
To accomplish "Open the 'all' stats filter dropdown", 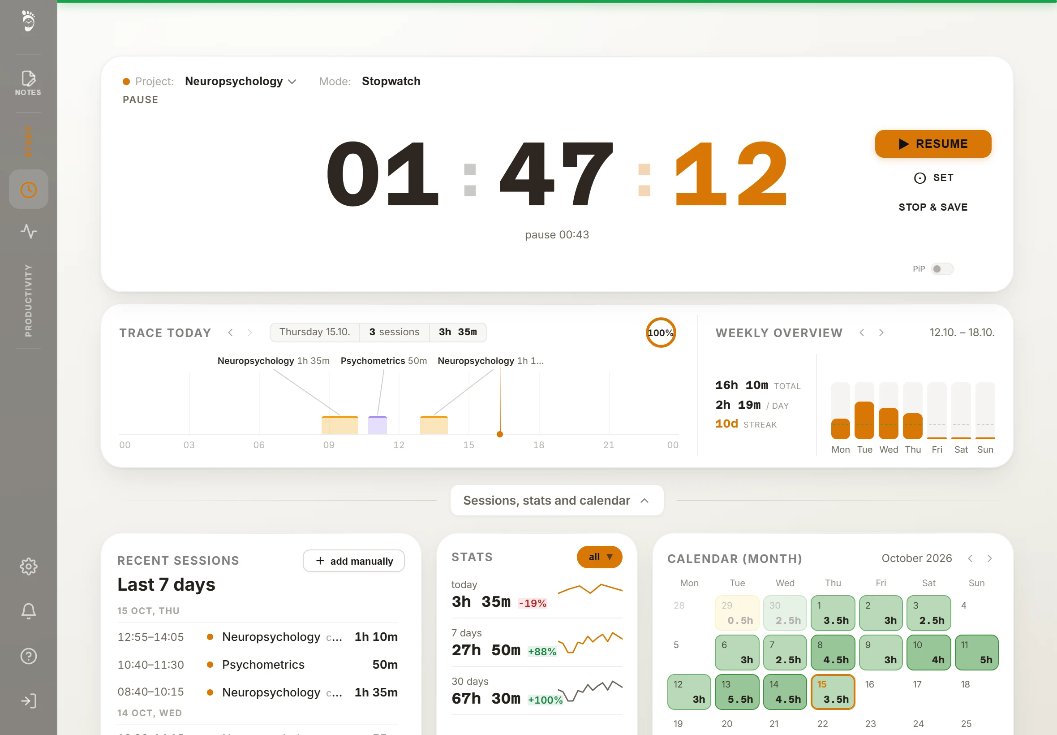I will pyautogui.click(x=600, y=557).
